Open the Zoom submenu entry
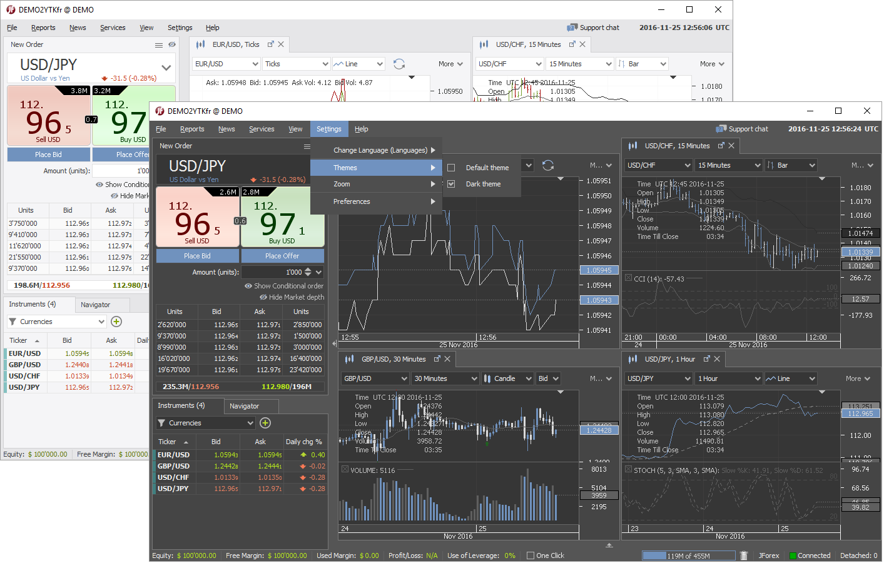 coord(376,184)
